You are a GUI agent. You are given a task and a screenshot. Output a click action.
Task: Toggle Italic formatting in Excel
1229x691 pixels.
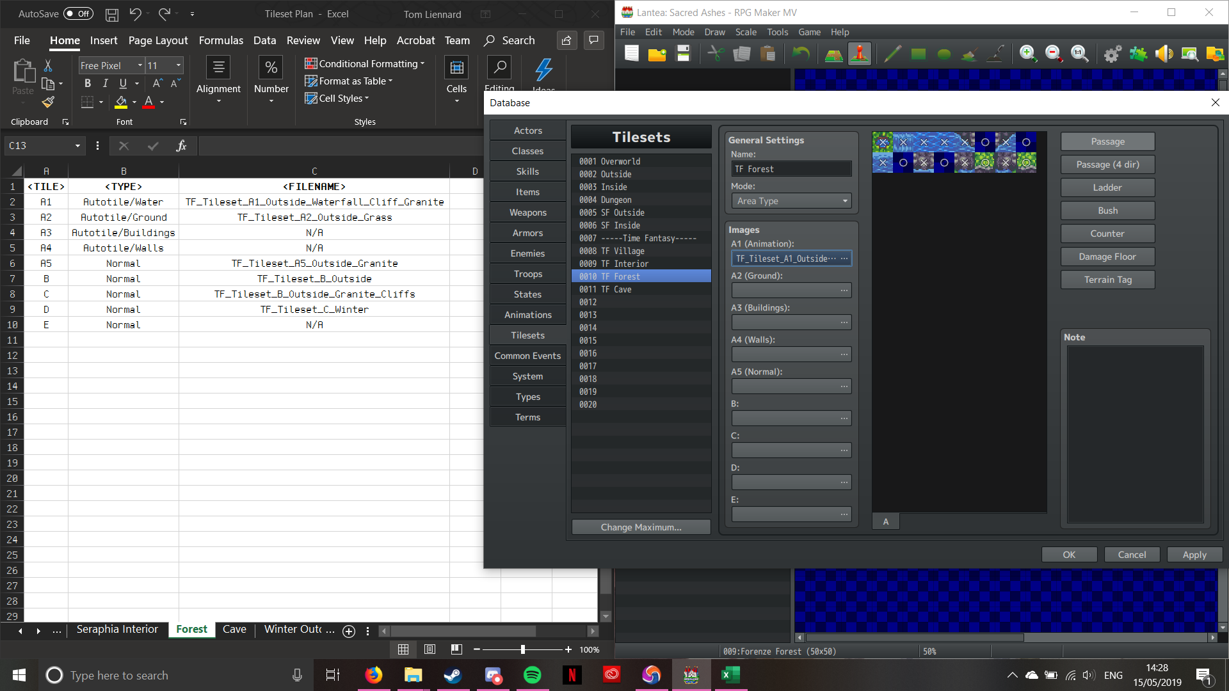pos(105,83)
